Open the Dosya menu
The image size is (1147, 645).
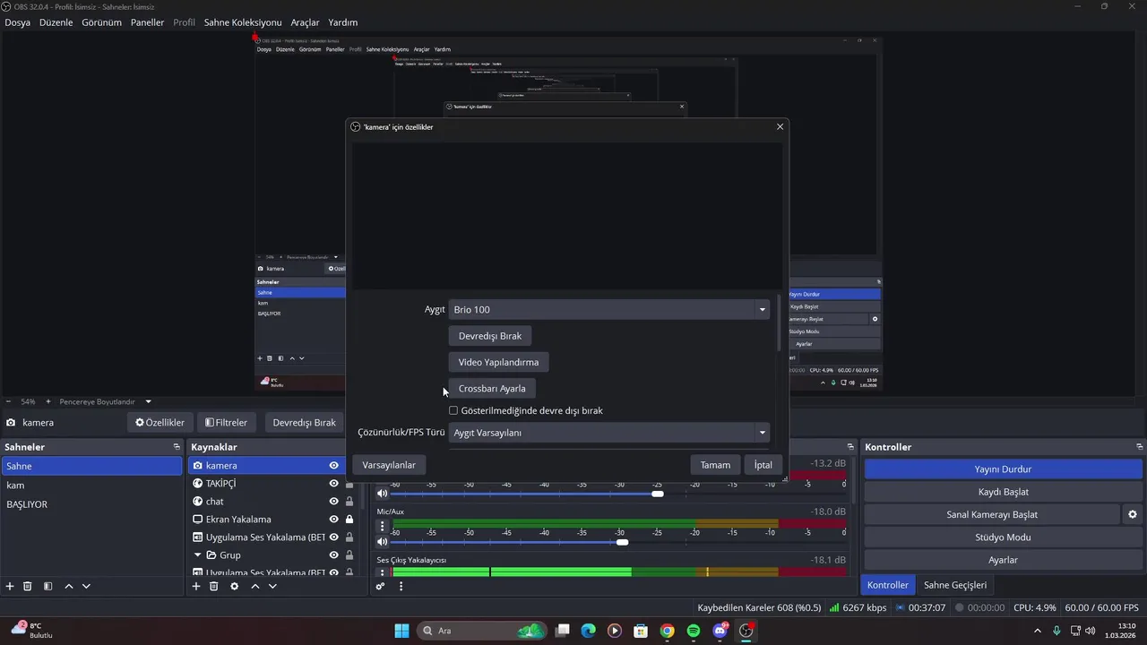[17, 22]
